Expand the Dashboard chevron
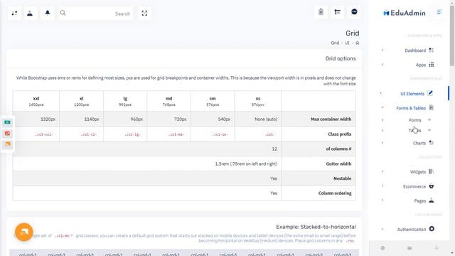Viewport: 455px width, 256px height. (x=382, y=50)
